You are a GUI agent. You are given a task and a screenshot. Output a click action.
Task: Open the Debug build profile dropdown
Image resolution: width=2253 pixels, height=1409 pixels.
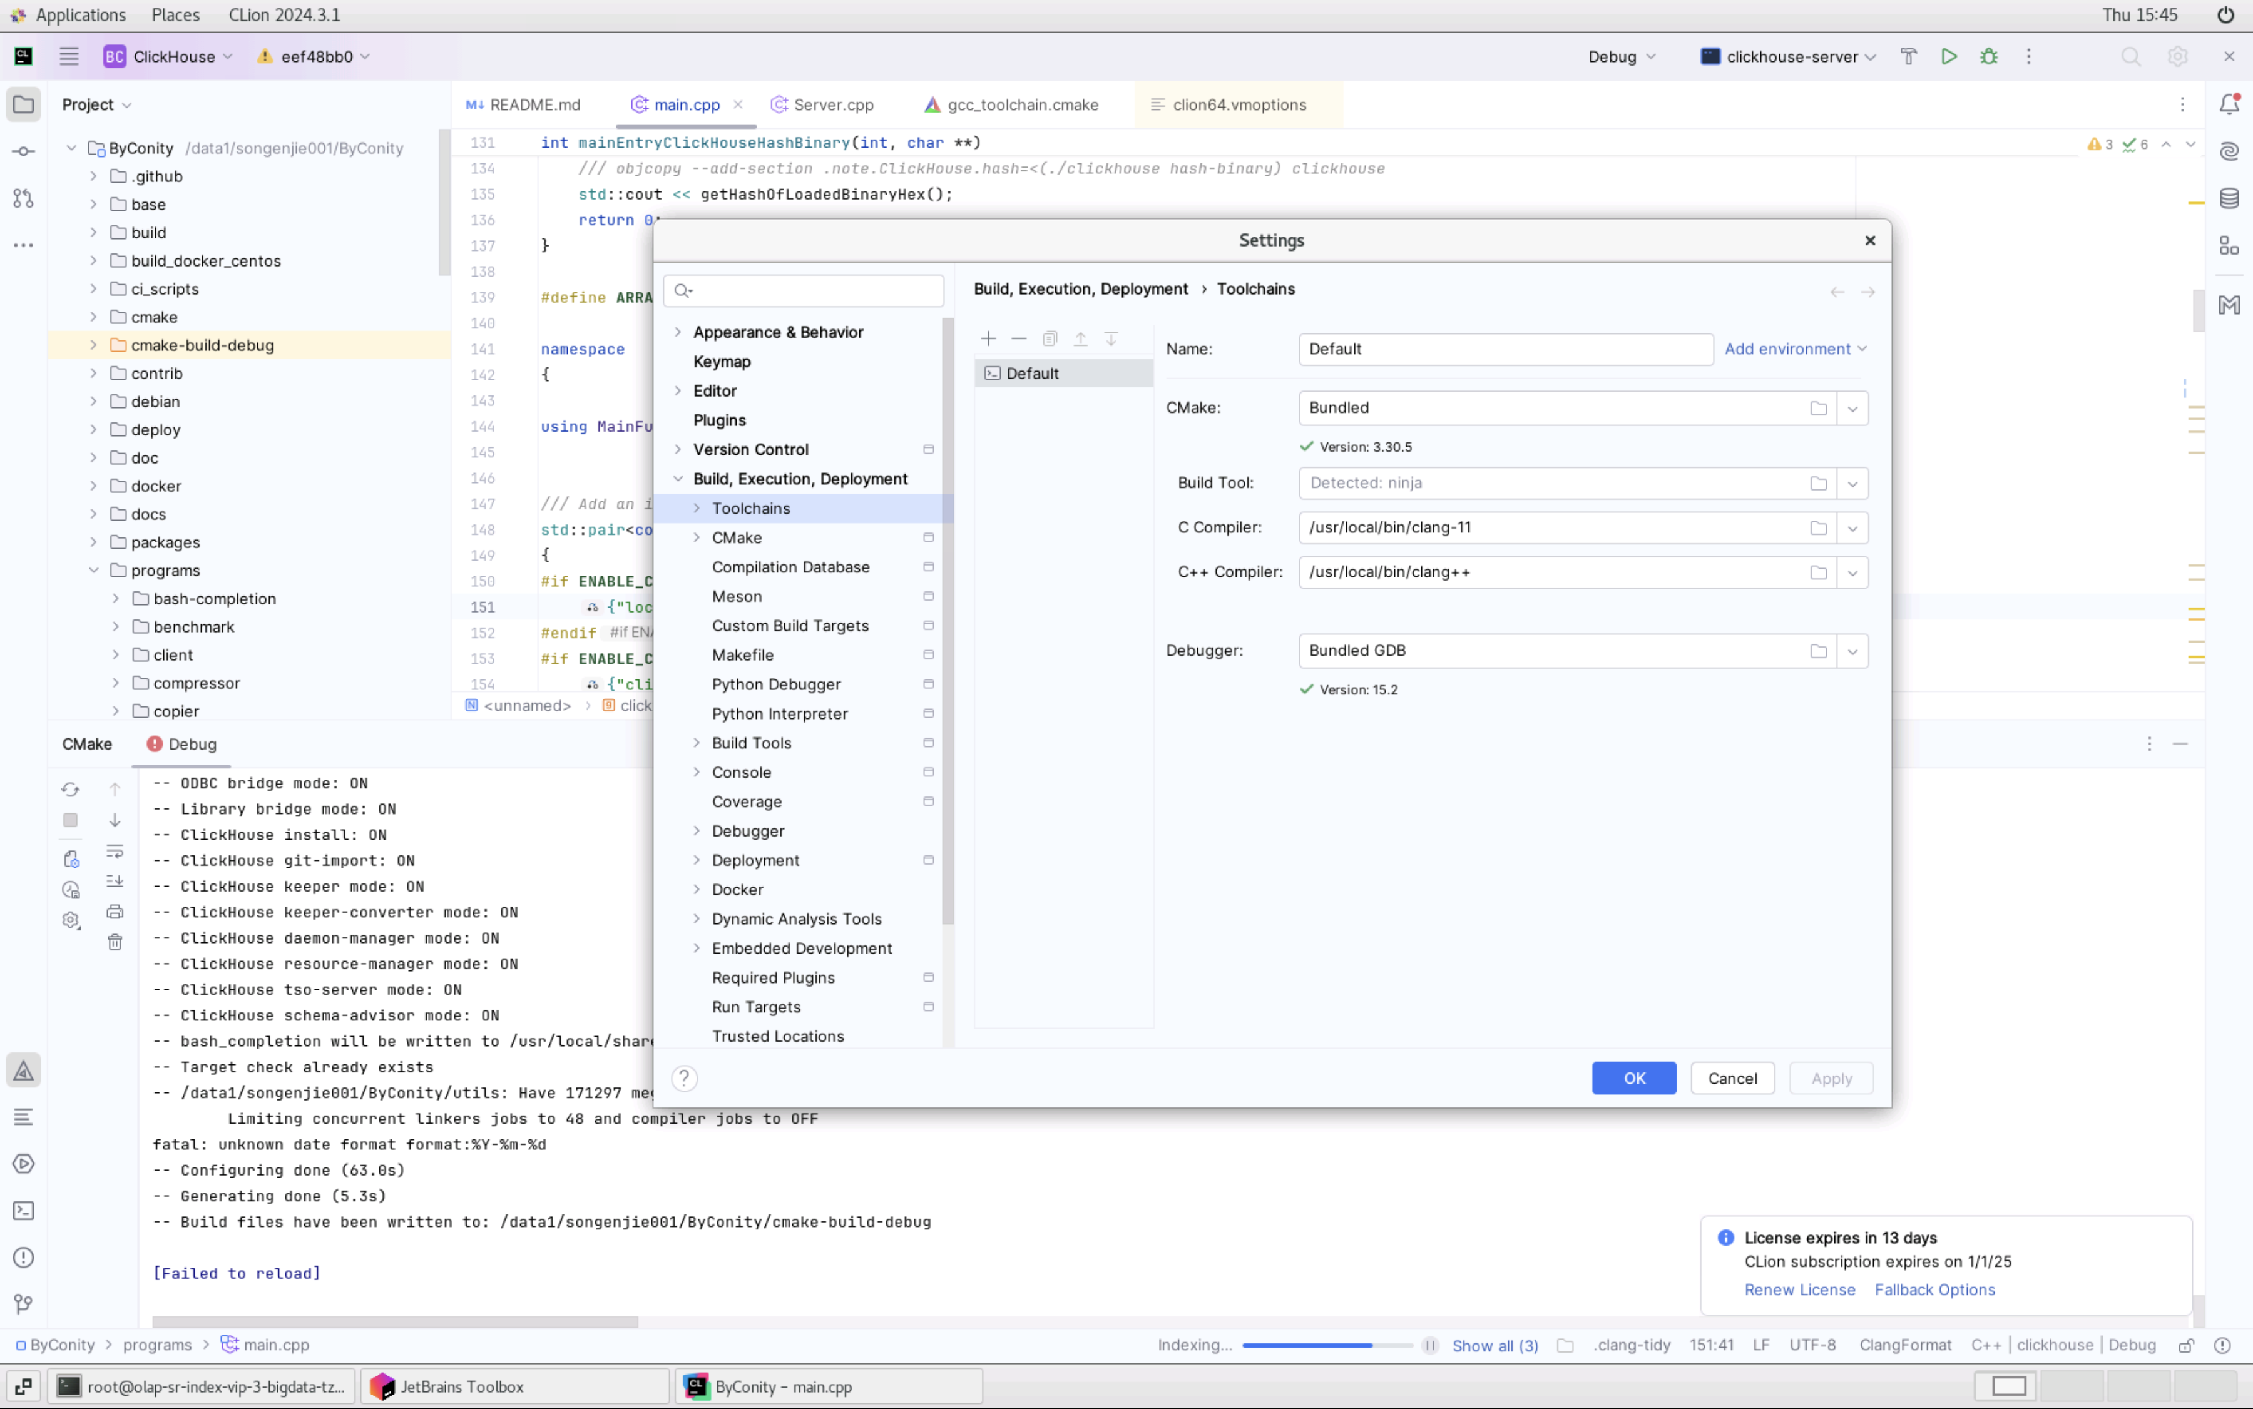point(1622,57)
